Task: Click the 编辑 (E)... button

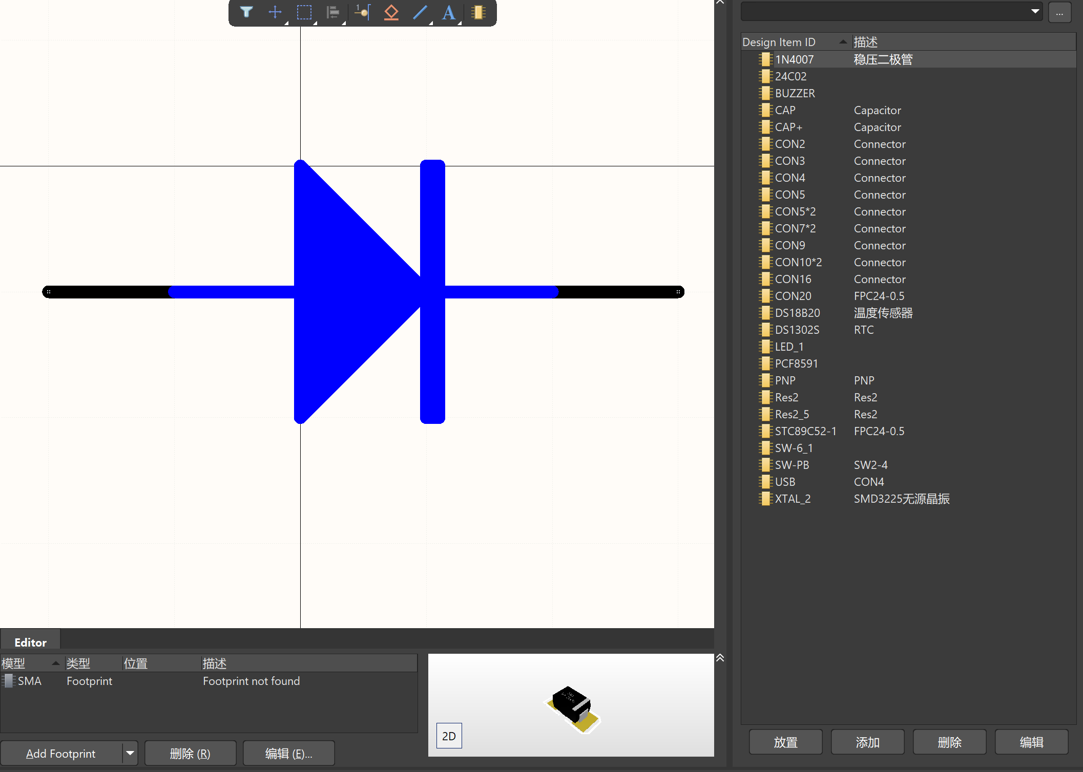Action: pos(288,753)
